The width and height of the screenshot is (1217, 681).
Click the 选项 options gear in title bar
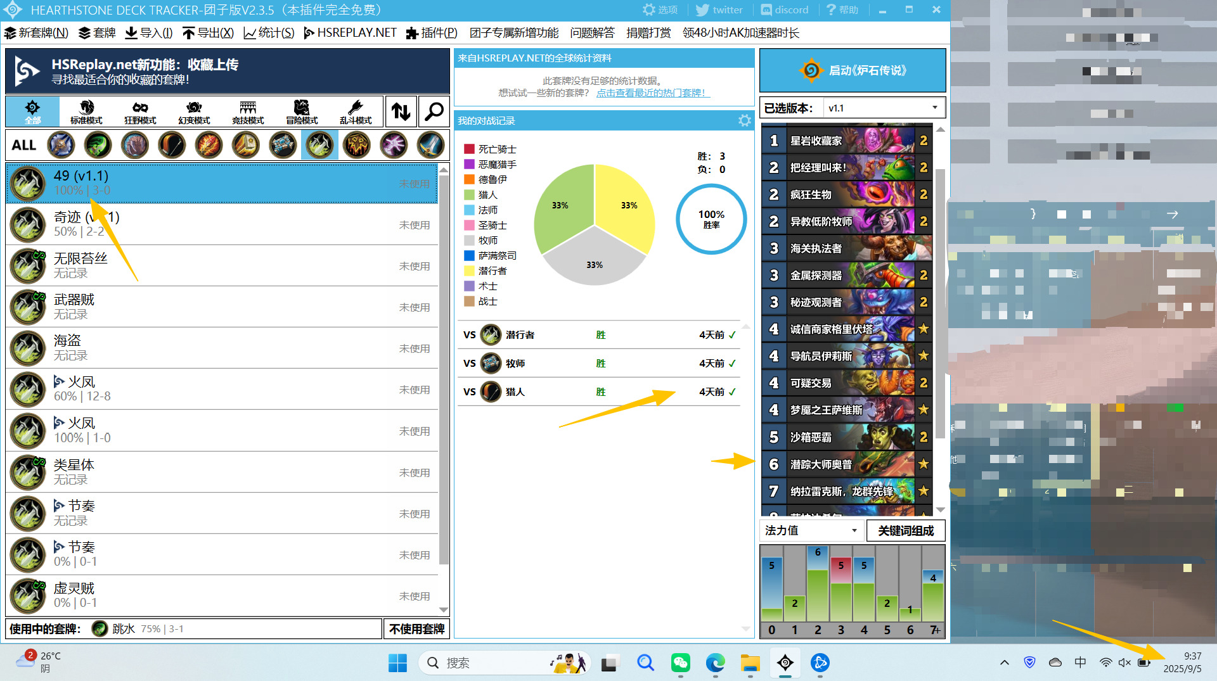(x=660, y=10)
